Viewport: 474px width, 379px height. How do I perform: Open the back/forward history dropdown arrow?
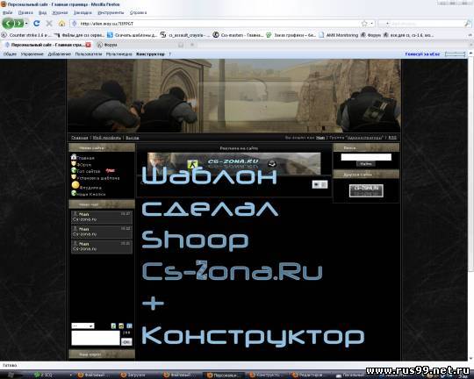click(26, 24)
